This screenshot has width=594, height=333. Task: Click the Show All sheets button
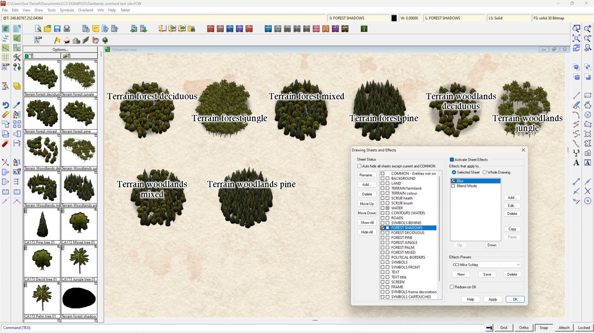click(367, 223)
